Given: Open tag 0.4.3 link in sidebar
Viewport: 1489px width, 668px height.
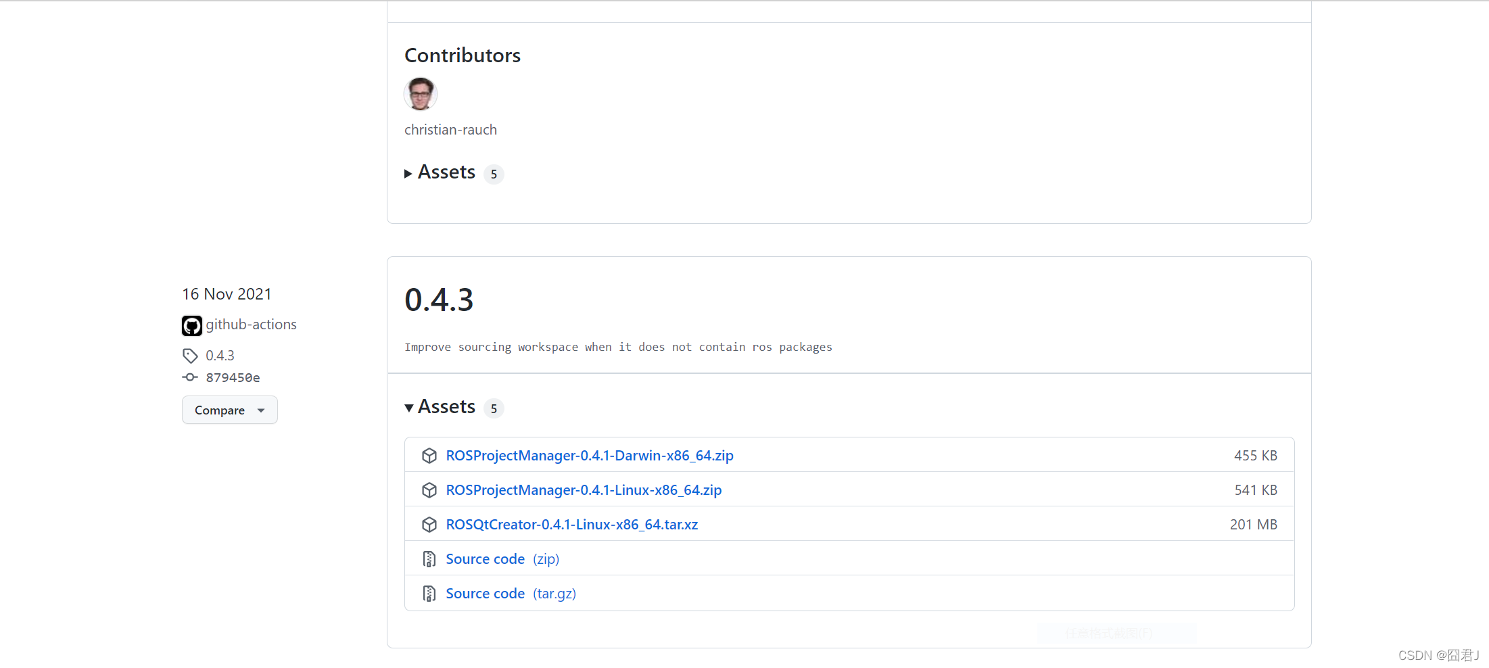Looking at the screenshot, I should pos(220,356).
